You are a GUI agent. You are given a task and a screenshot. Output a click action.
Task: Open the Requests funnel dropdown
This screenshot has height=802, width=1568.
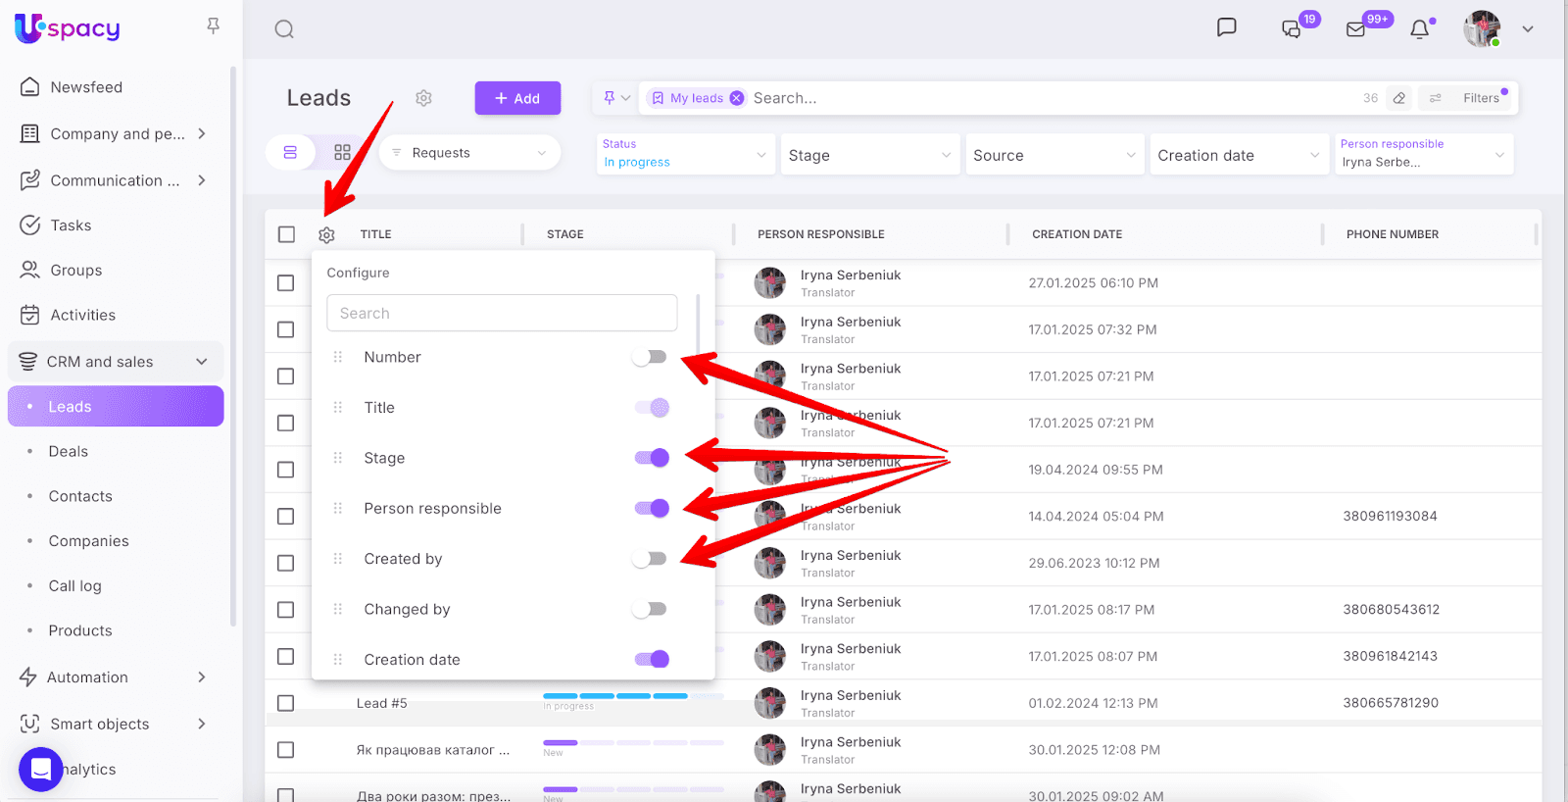pyautogui.click(x=469, y=153)
